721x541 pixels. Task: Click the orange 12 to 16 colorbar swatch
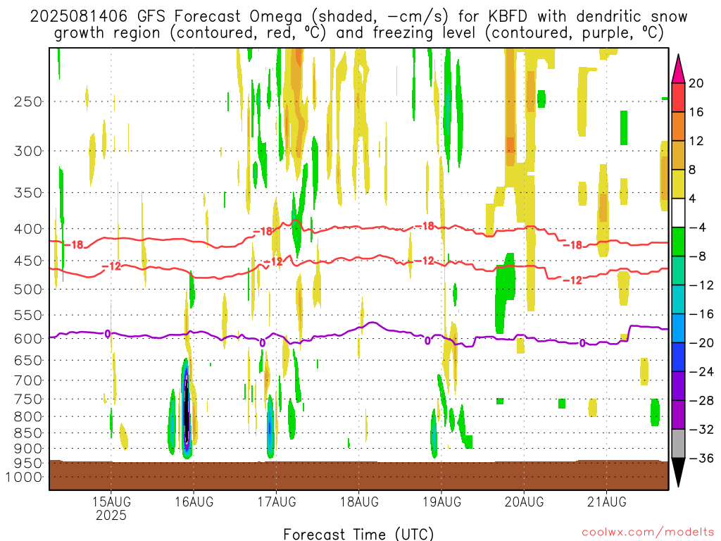pos(678,127)
